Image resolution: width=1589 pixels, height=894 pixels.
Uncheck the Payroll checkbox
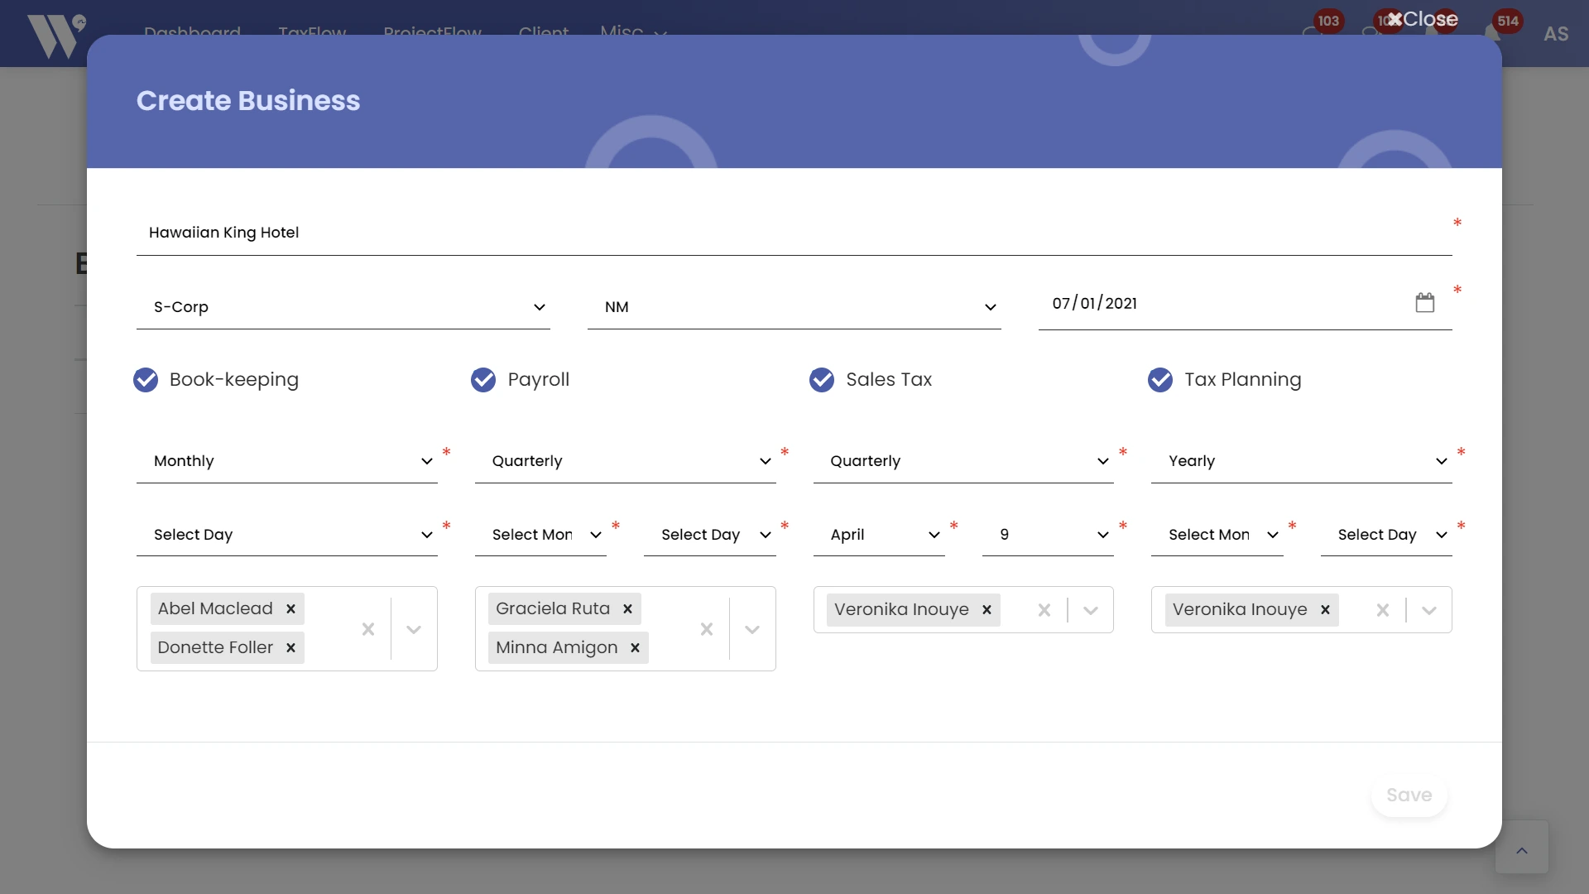(x=483, y=380)
